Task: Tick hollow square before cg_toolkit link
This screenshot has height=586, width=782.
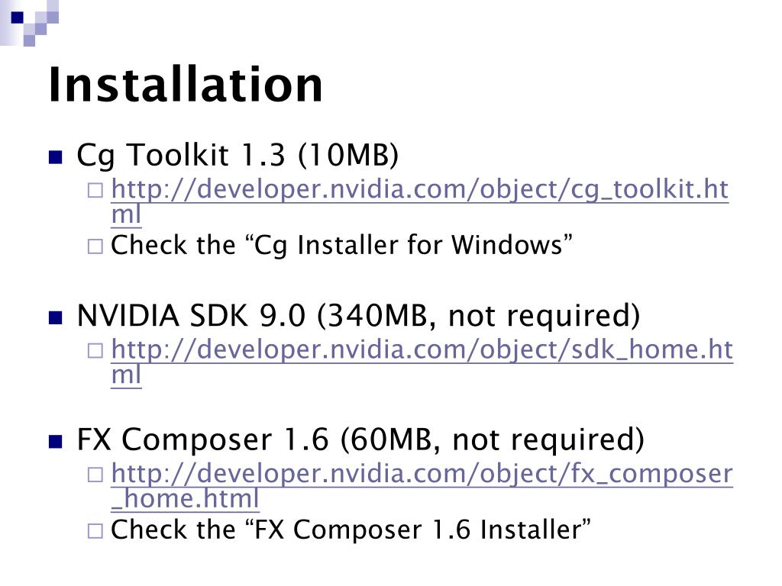Action: pos(95,190)
